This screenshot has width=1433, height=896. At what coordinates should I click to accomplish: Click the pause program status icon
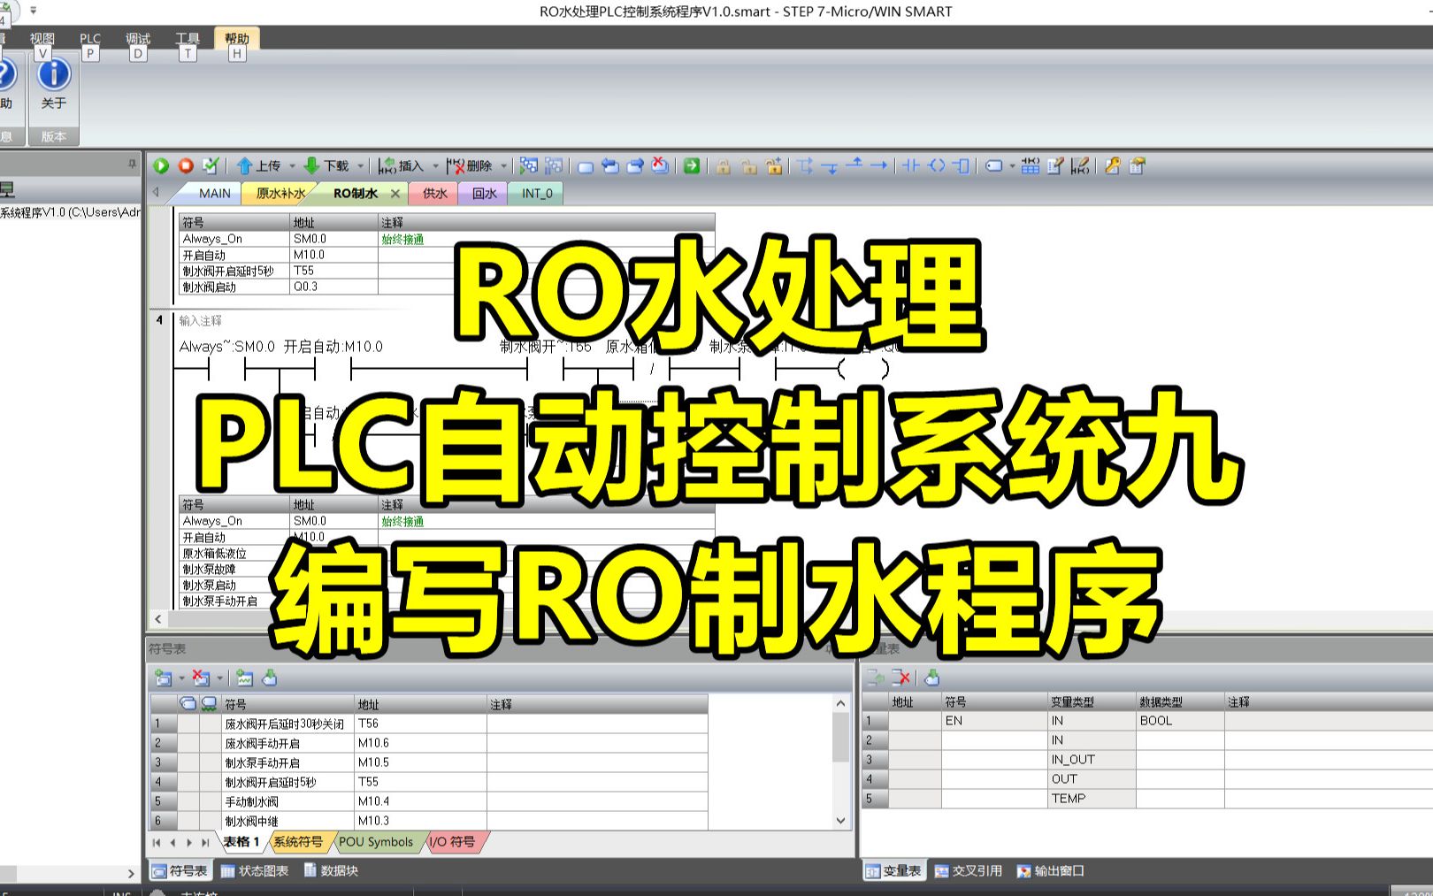(554, 165)
